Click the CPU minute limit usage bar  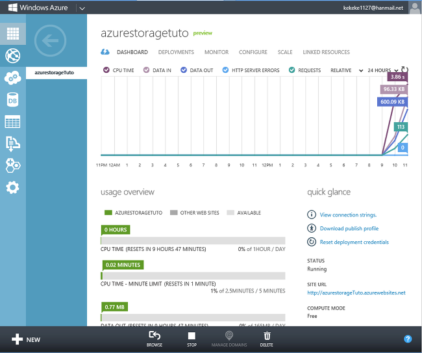pyautogui.click(x=193, y=276)
